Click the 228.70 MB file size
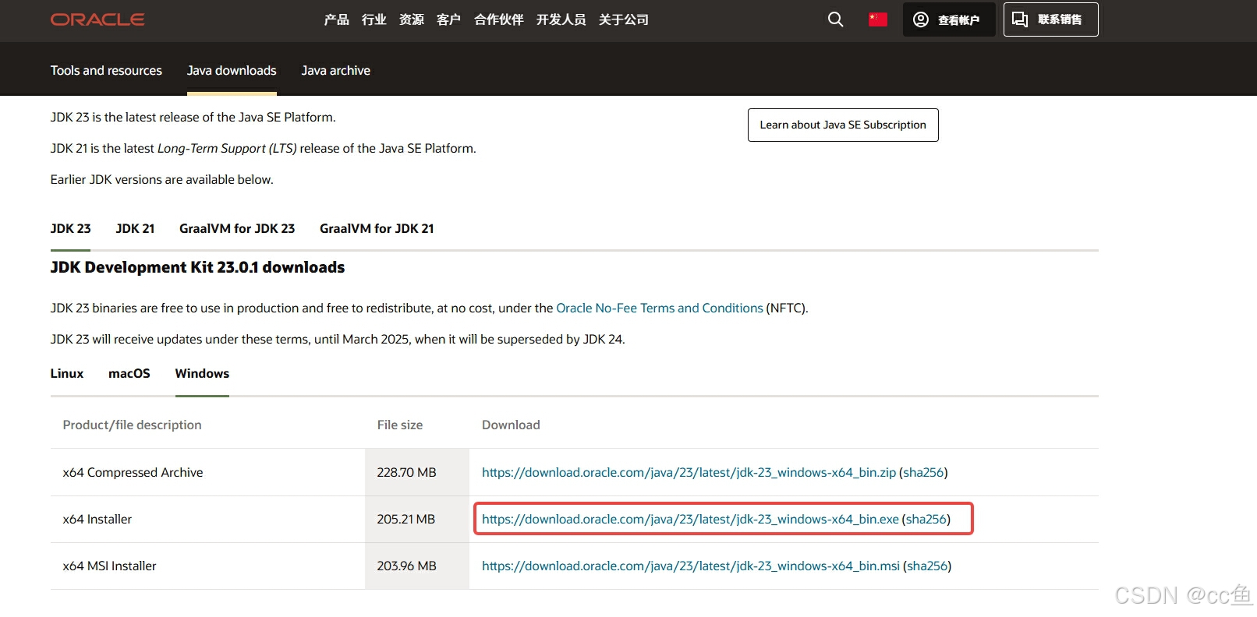This screenshot has width=1257, height=617. (x=406, y=472)
